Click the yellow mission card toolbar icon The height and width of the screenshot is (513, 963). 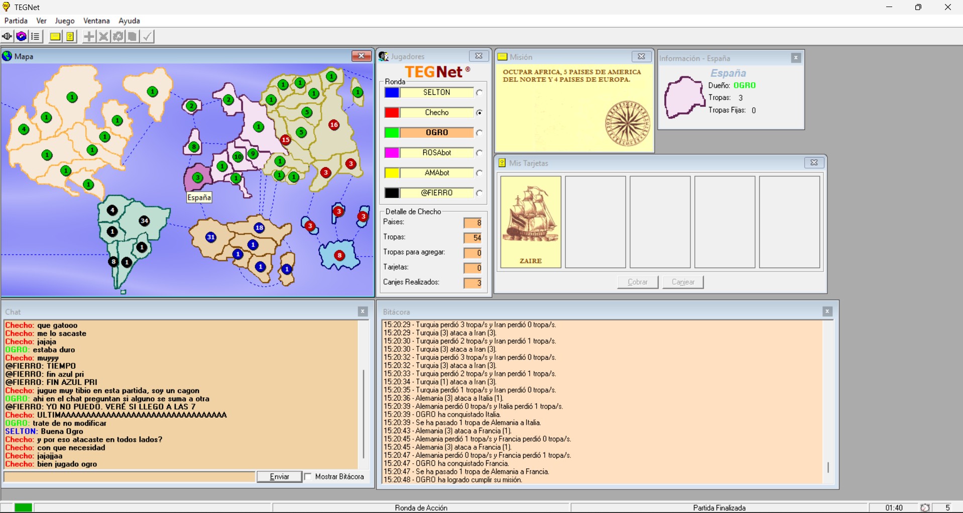[x=55, y=37]
